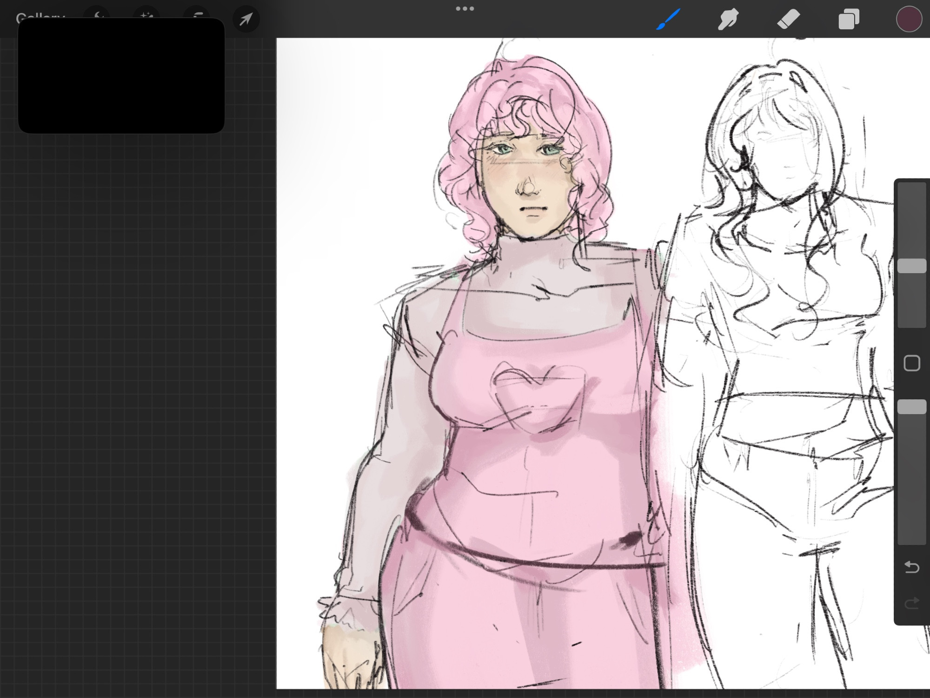Undo the last stroke
Image resolution: width=930 pixels, height=698 pixels.
click(912, 567)
